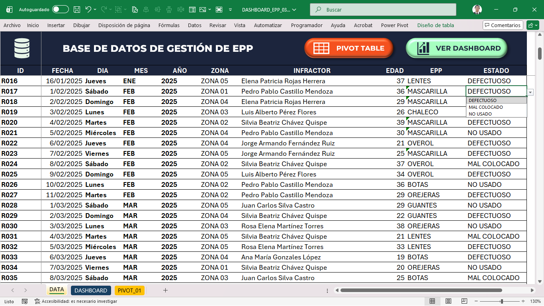Screen dimensions: 544x306
Task: Switch to the PIVOT_01 sheet tab
Action: (130, 290)
